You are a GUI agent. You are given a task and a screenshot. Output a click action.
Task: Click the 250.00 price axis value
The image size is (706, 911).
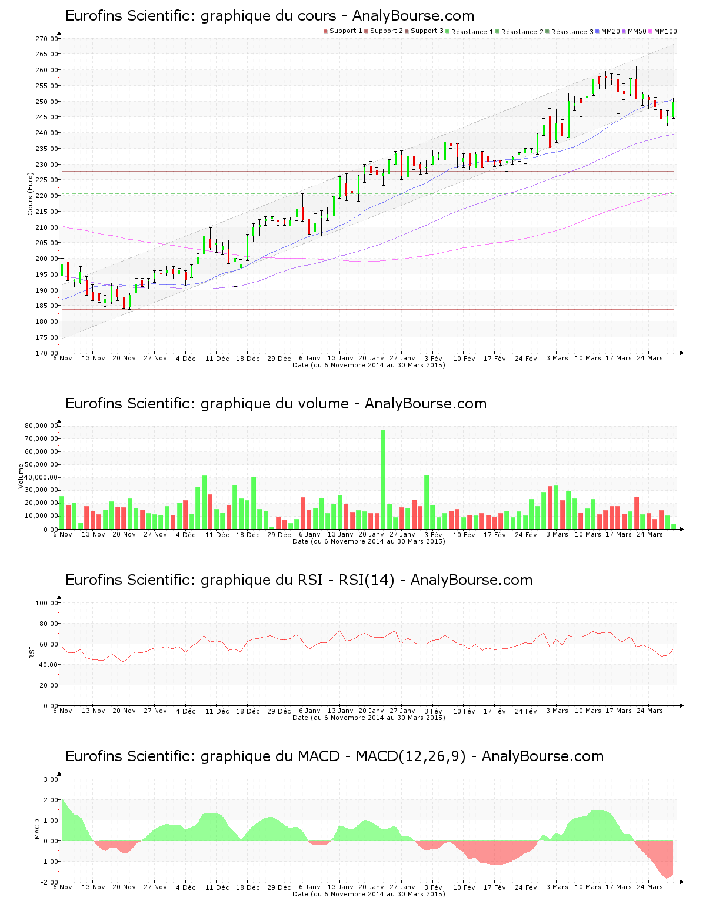click(46, 102)
